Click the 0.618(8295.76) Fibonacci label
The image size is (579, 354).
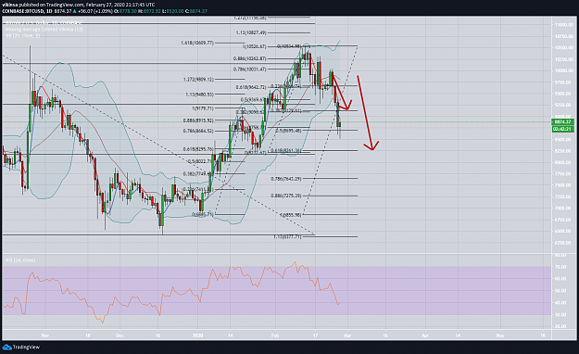pos(198,149)
